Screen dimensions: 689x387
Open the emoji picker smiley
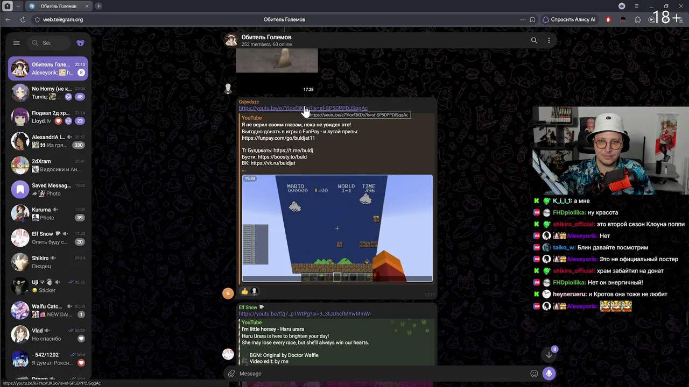[x=534, y=374]
